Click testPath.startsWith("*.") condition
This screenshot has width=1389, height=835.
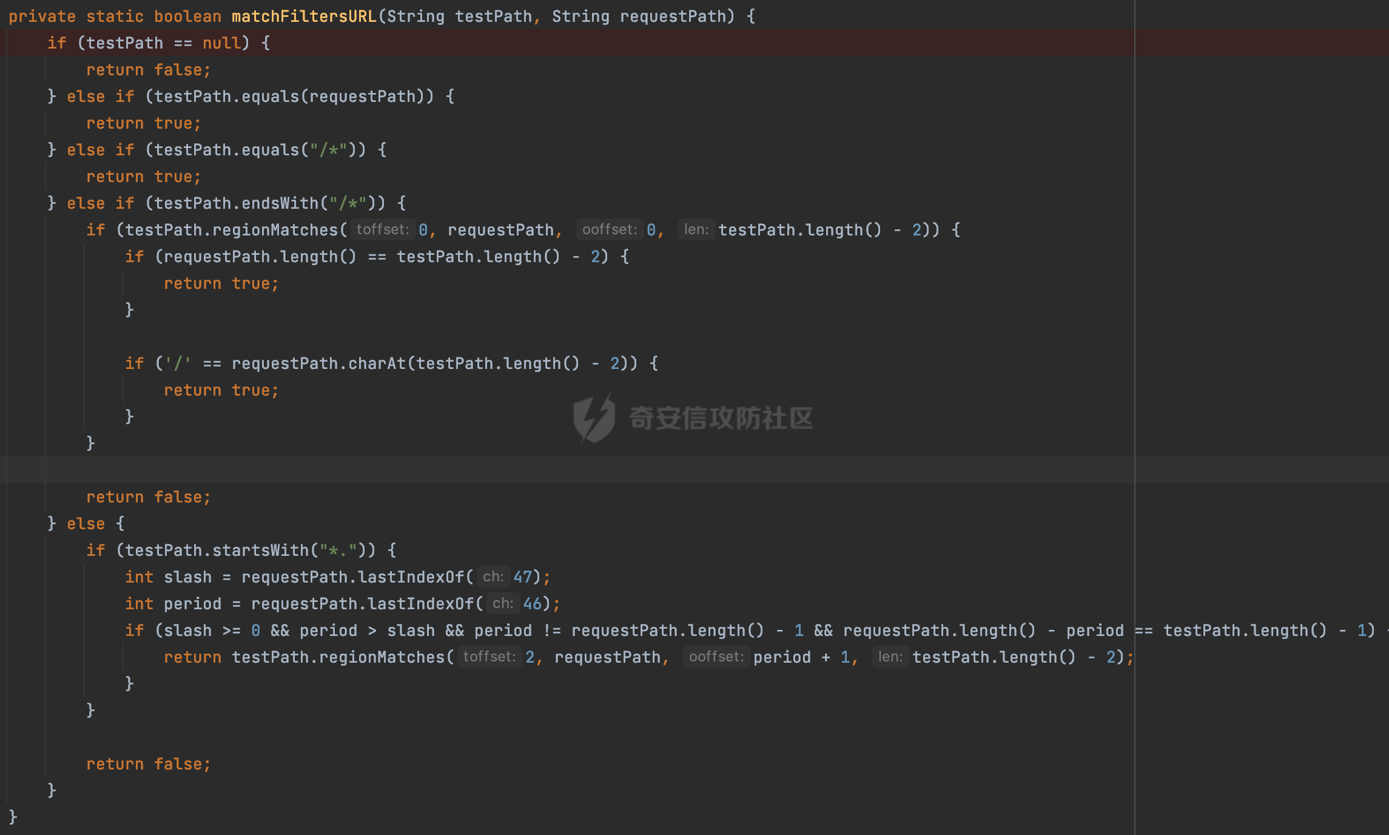(246, 550)
